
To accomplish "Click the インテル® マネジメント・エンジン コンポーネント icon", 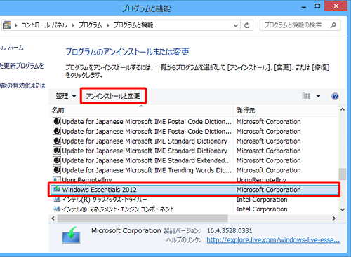I will click(x=57, y=209).
